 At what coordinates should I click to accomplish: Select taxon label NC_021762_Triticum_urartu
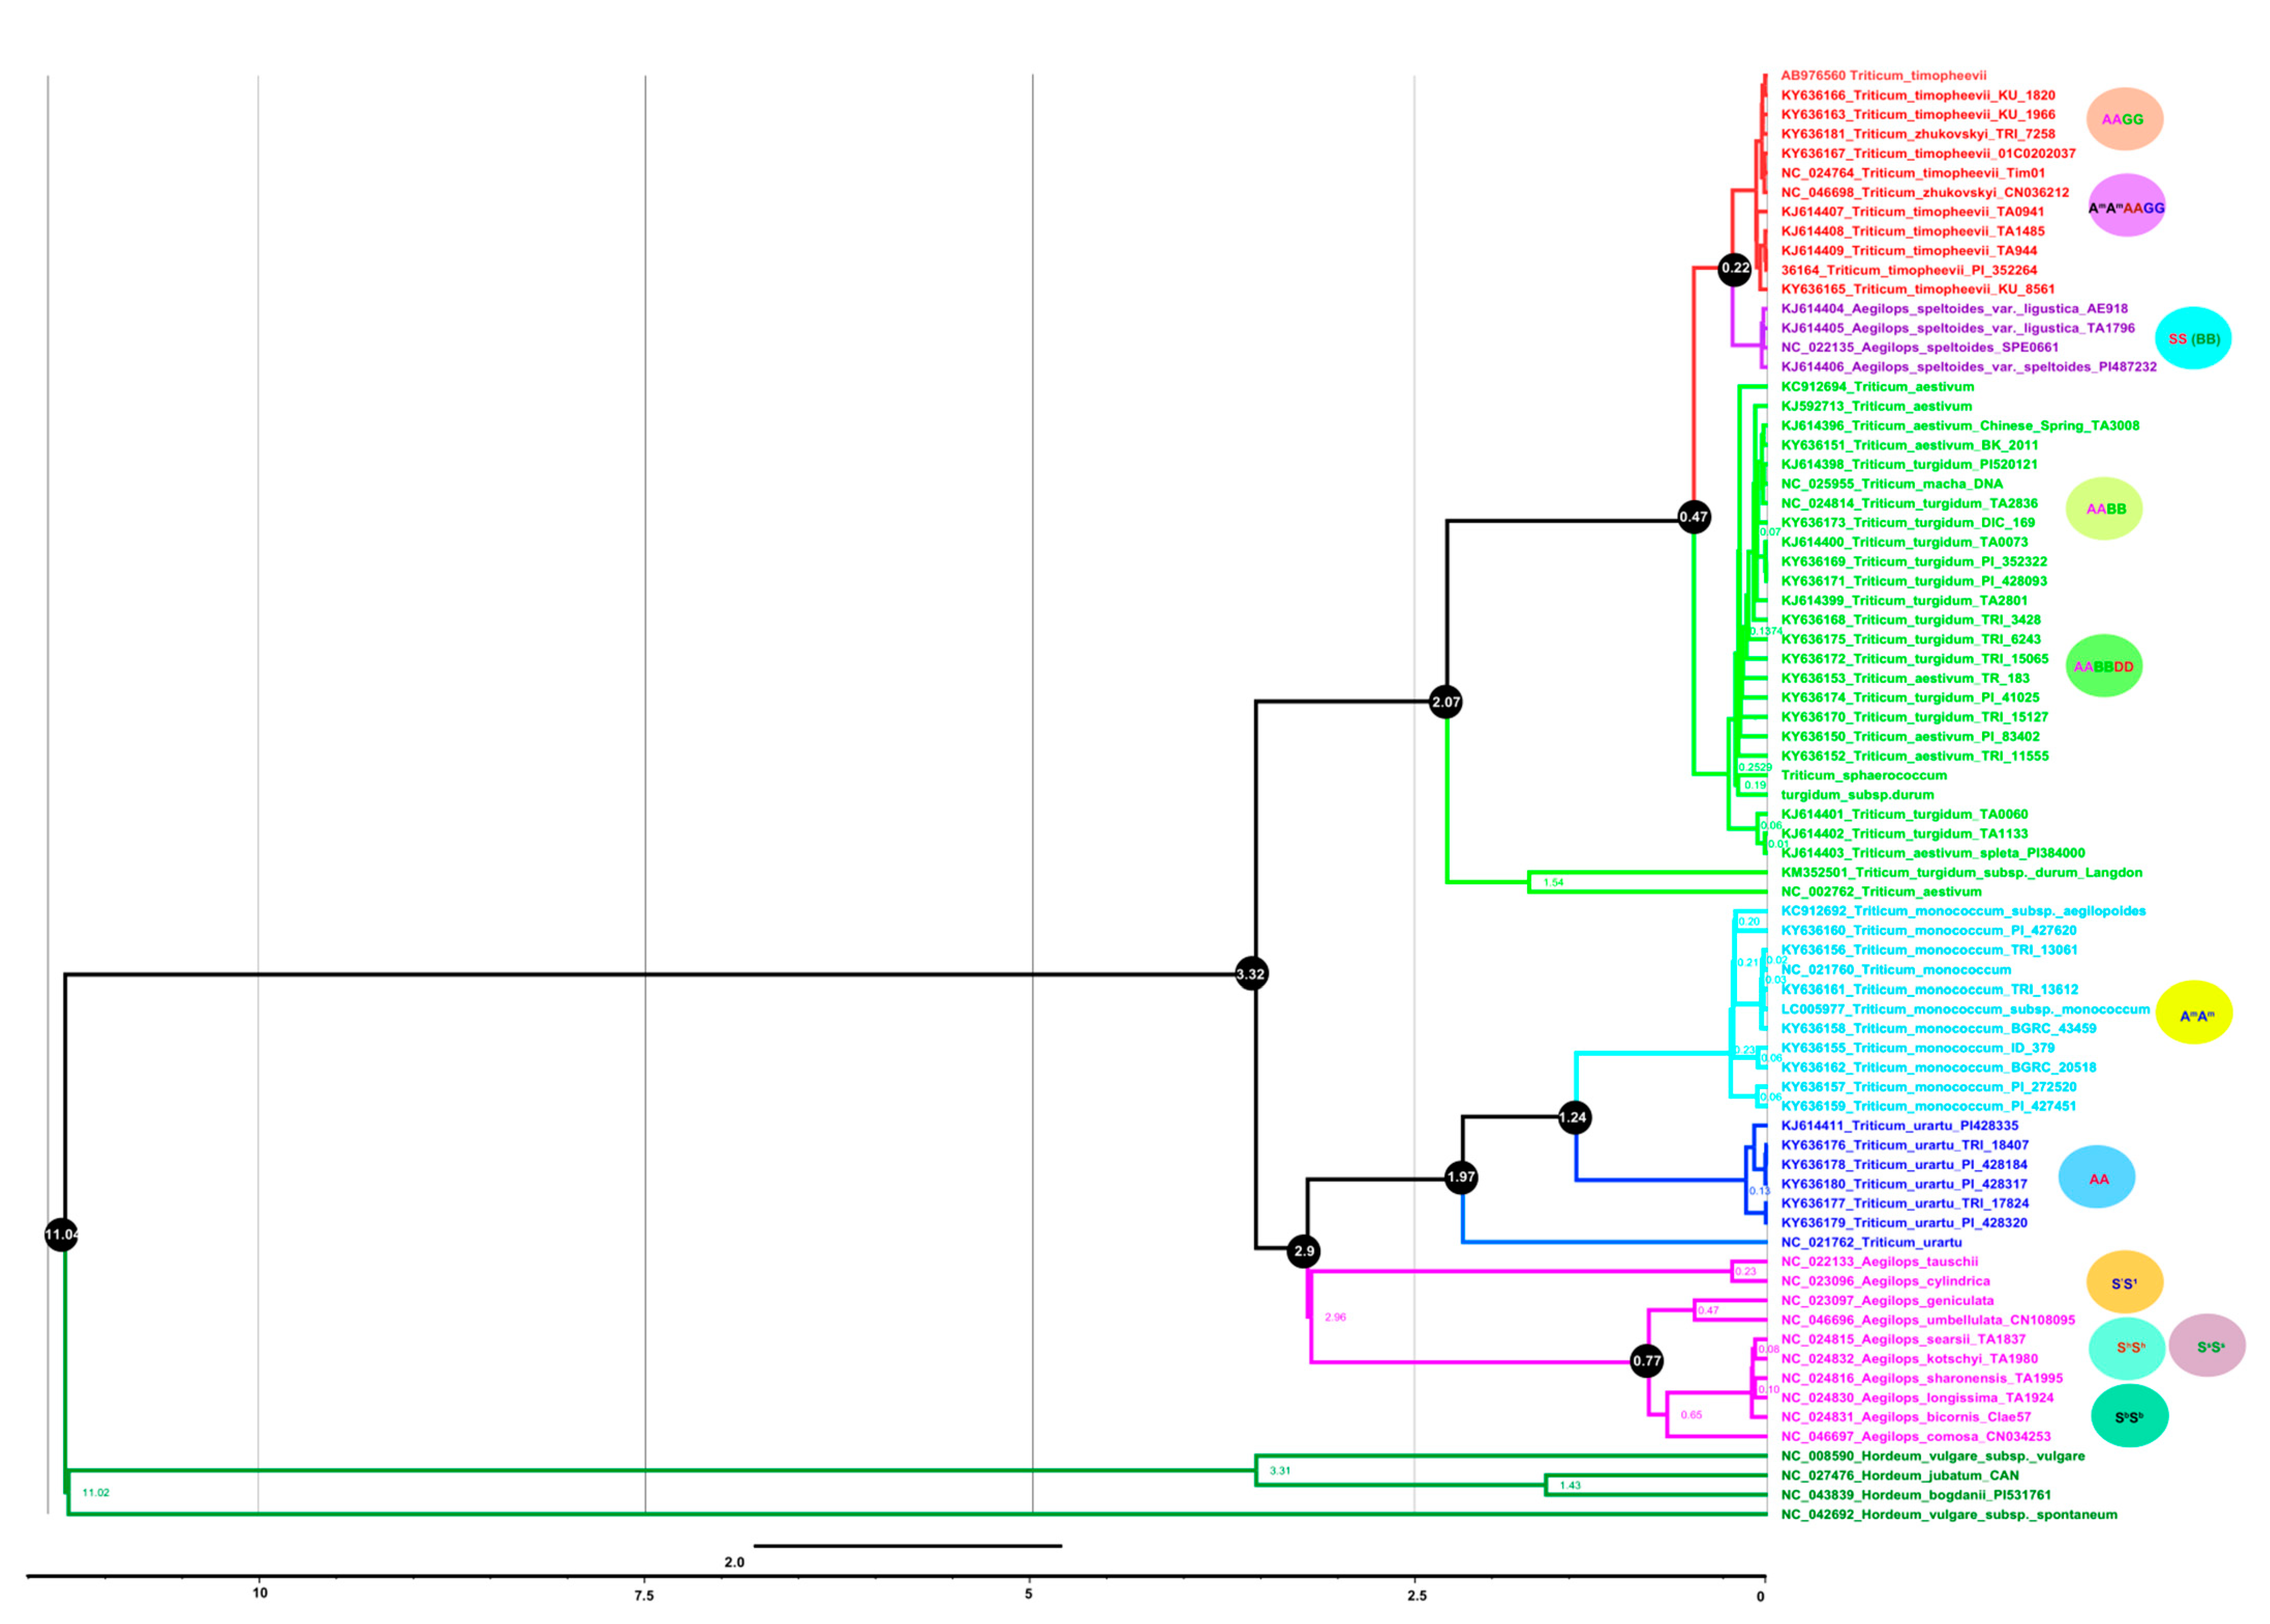pos(1871,1242)
